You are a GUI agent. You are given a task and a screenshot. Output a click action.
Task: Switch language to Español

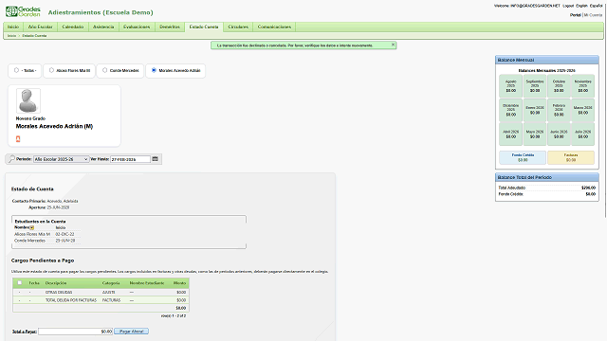pos(597,6)
